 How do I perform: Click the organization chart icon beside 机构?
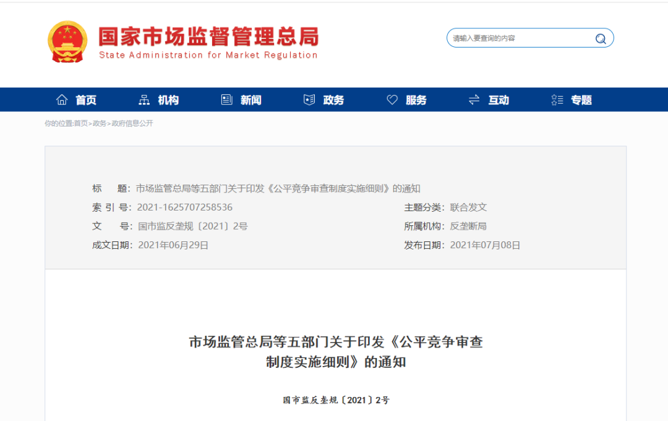coord(144,99)
